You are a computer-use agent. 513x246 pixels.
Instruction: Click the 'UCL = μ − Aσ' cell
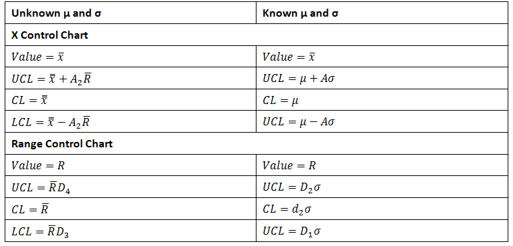pos(382,121)
